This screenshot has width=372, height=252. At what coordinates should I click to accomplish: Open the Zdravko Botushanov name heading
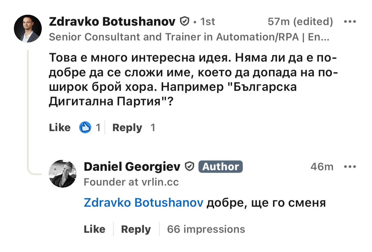tap(112, 21)
